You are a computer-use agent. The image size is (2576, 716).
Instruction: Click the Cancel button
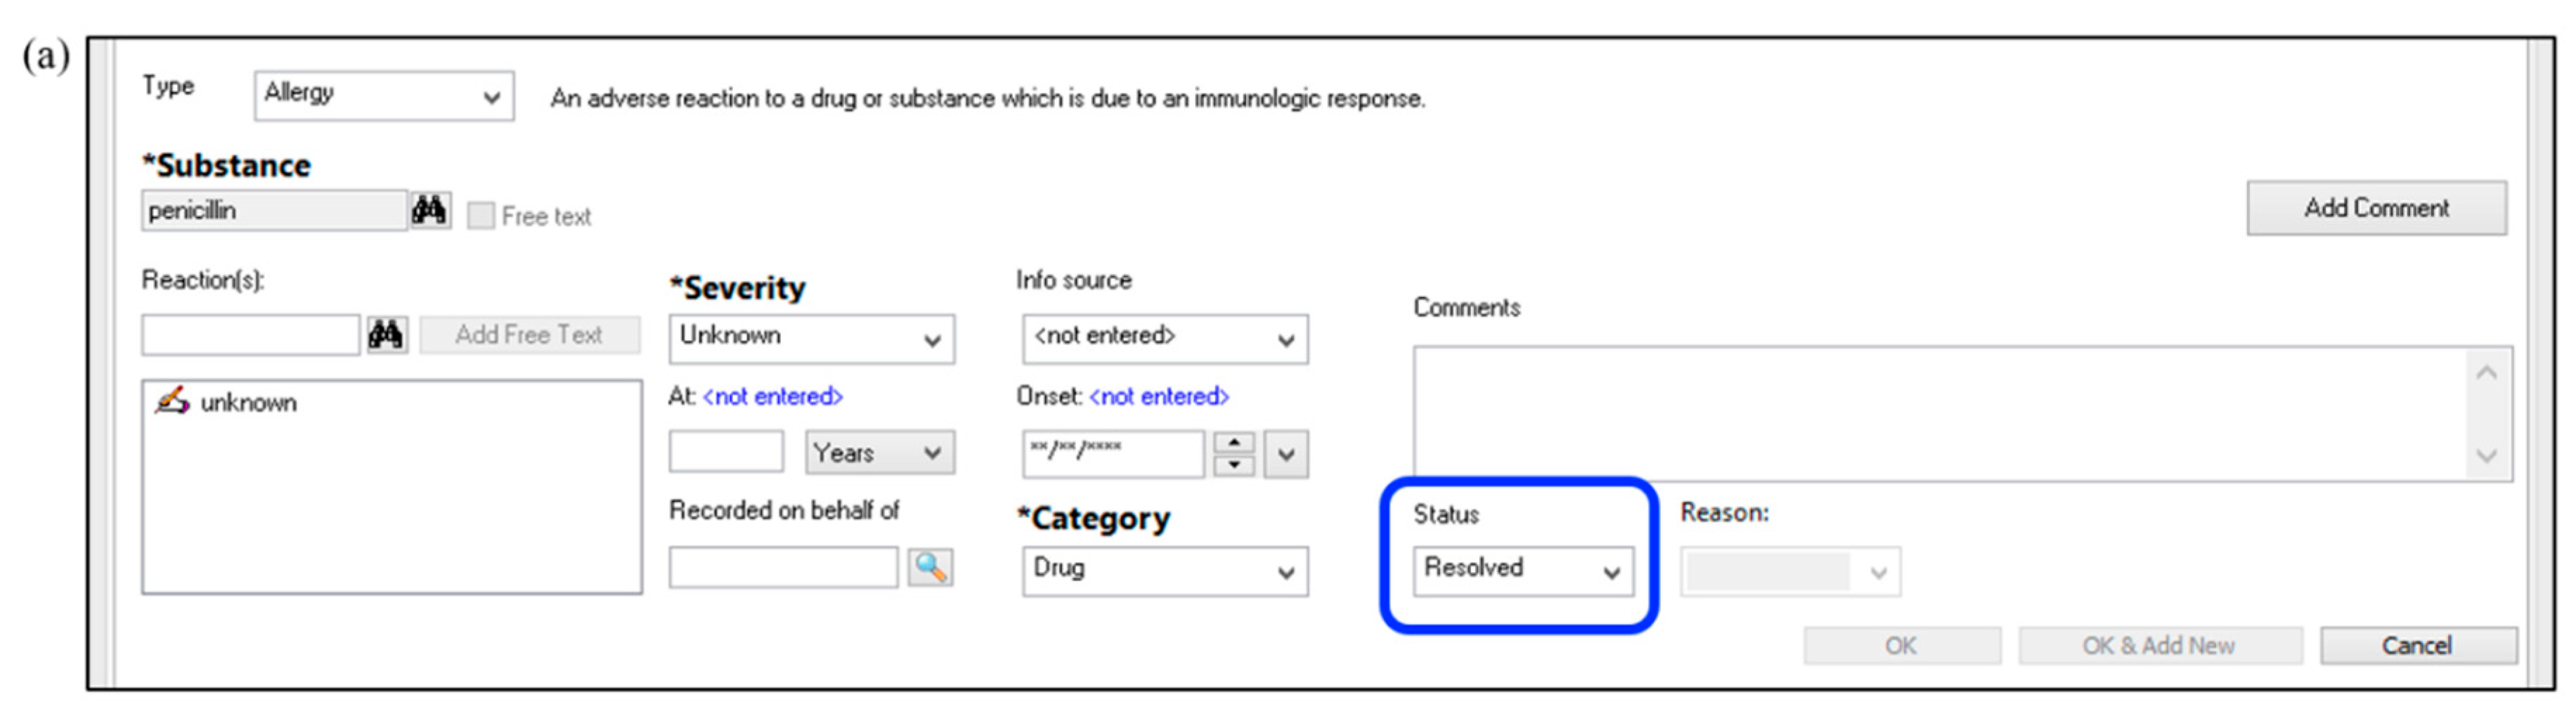(x=2417, y=645)
